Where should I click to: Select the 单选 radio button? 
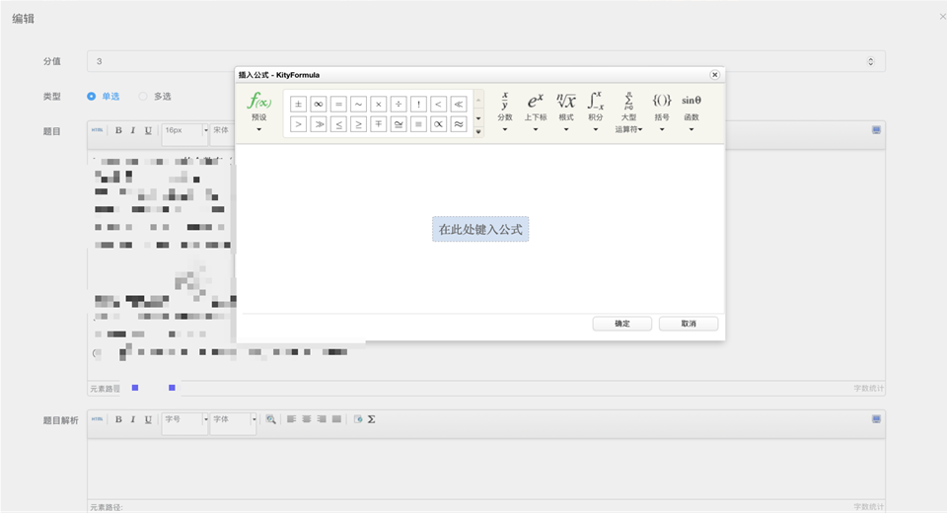click(92, 96)
